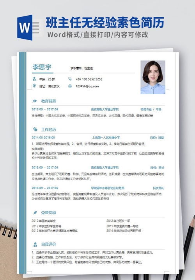Click the job intention text 班主任
This screenshot has width=195, height=280.
click(x=89, y=68)
